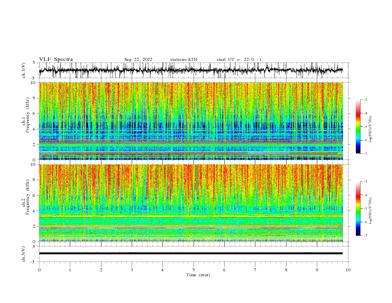Click the time axis tick label "5"

click(x=194, y=270)
